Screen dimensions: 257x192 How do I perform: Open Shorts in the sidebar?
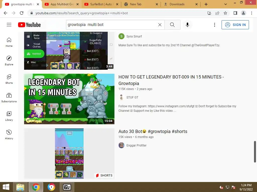point(9,79)
